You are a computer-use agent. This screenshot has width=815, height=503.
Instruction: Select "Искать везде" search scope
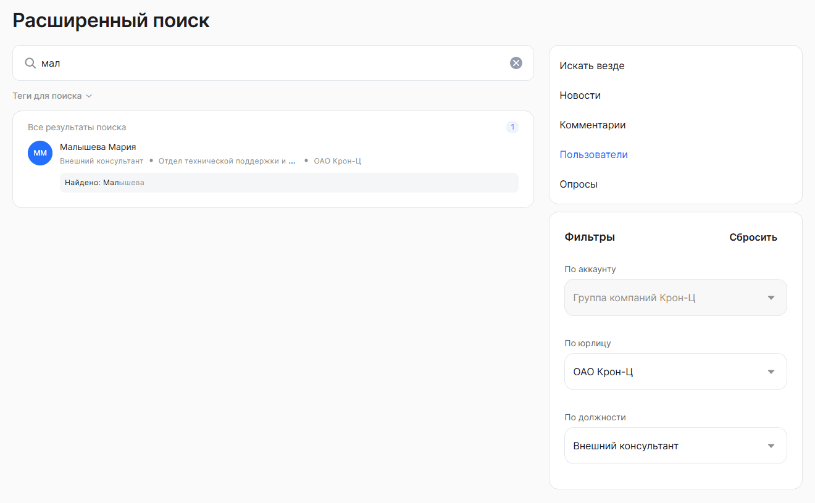pyautogui.click(x=591, y=65)
